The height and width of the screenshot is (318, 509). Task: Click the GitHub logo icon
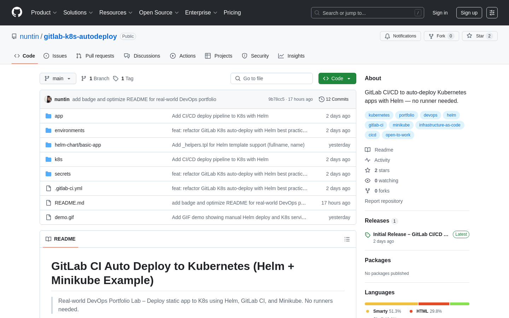(x=17, y=12)
